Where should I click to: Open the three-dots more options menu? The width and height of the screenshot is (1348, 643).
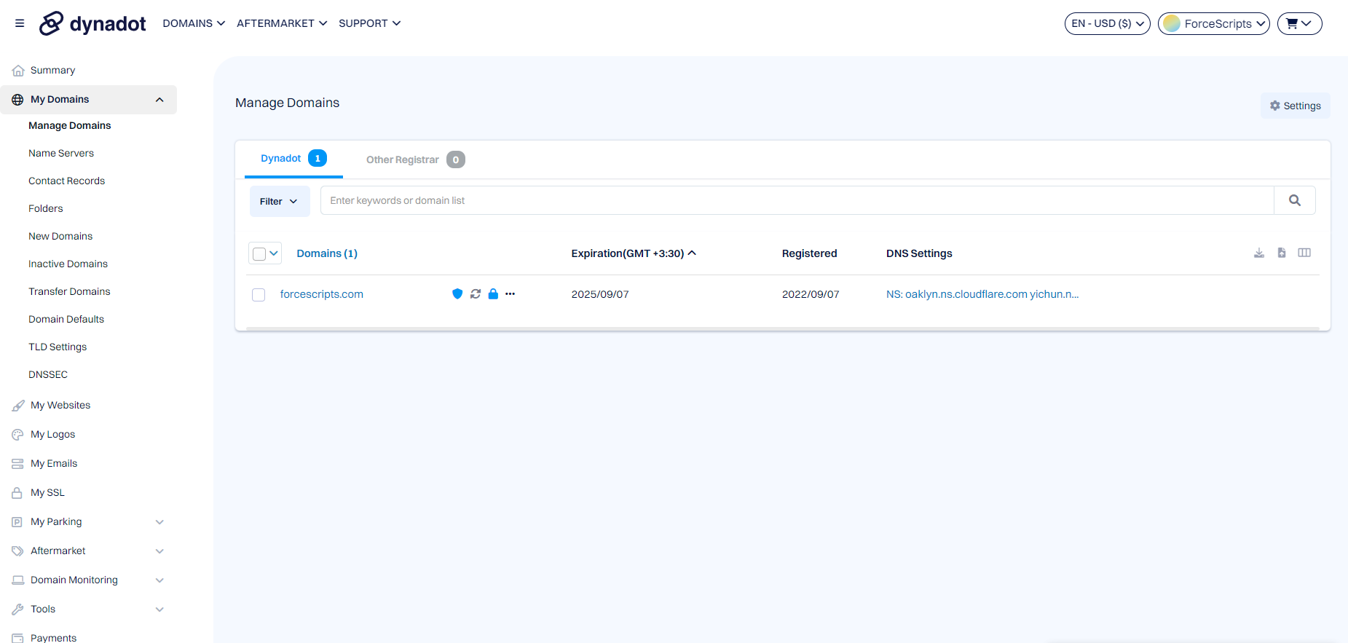pos(511,294)
